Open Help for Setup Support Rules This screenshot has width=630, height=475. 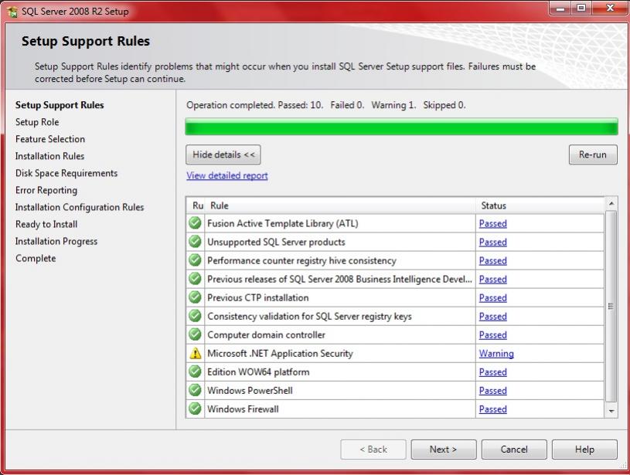pos(584,450)
